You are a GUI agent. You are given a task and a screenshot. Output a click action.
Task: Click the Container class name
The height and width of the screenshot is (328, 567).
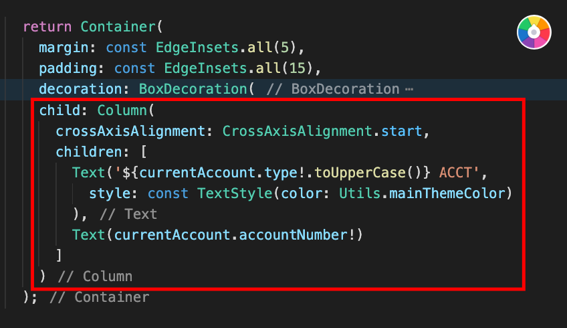click(118, 27)
